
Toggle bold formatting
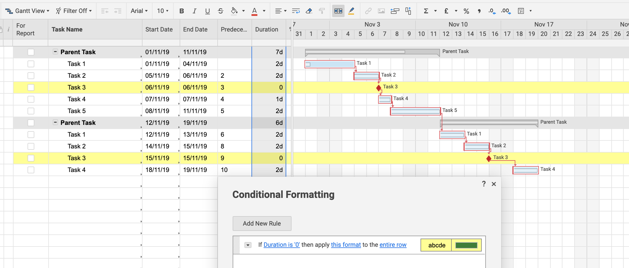point(182,11)
